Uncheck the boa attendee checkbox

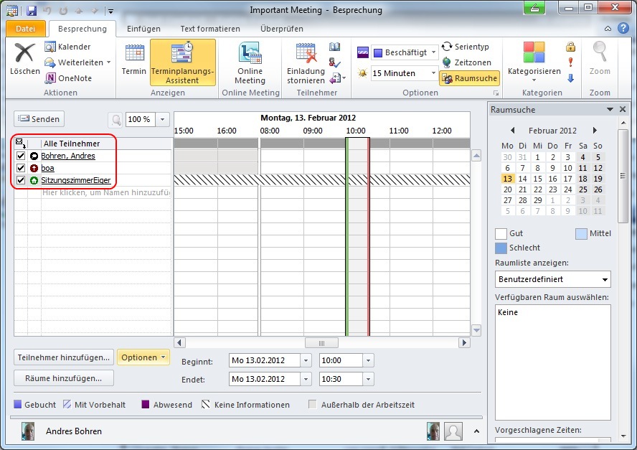(21, 168)
